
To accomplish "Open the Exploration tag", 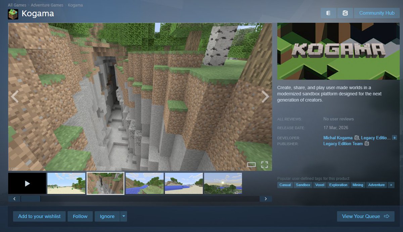I will tap(338, 185).
